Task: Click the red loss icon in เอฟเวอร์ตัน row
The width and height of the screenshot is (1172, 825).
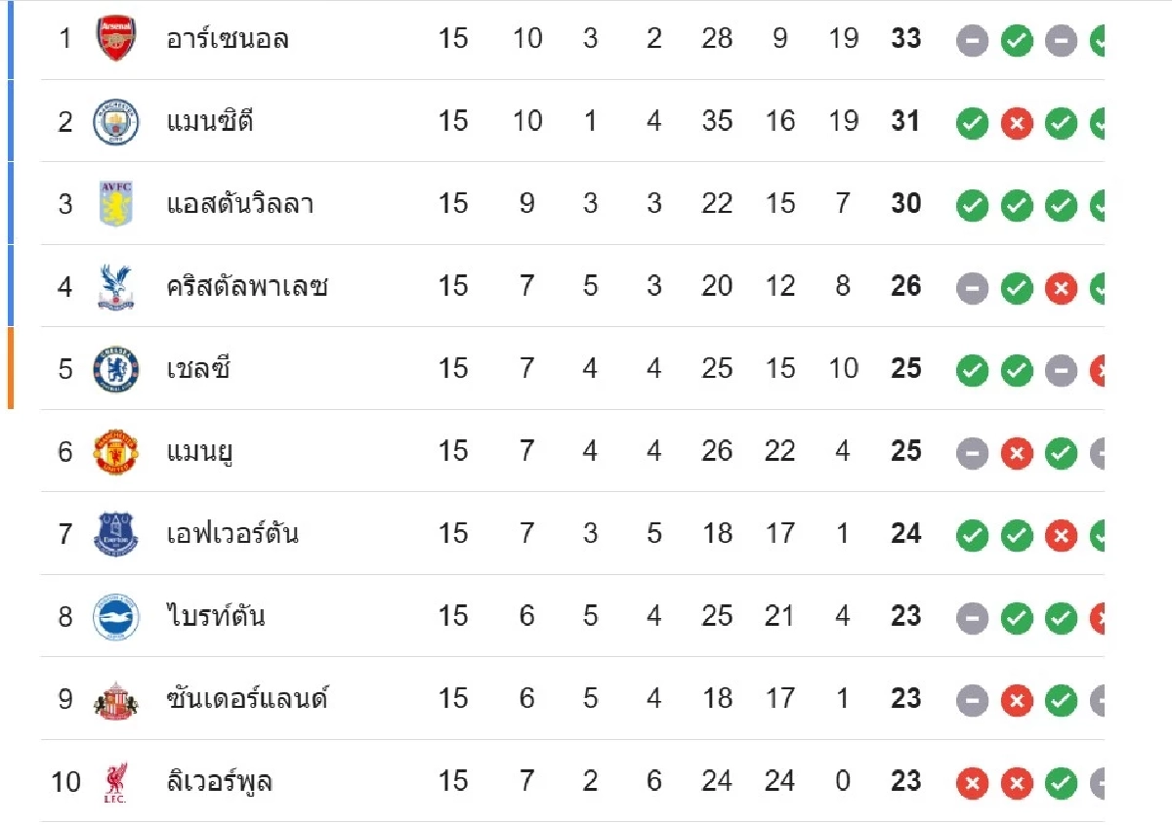Action: point(1061,536)
